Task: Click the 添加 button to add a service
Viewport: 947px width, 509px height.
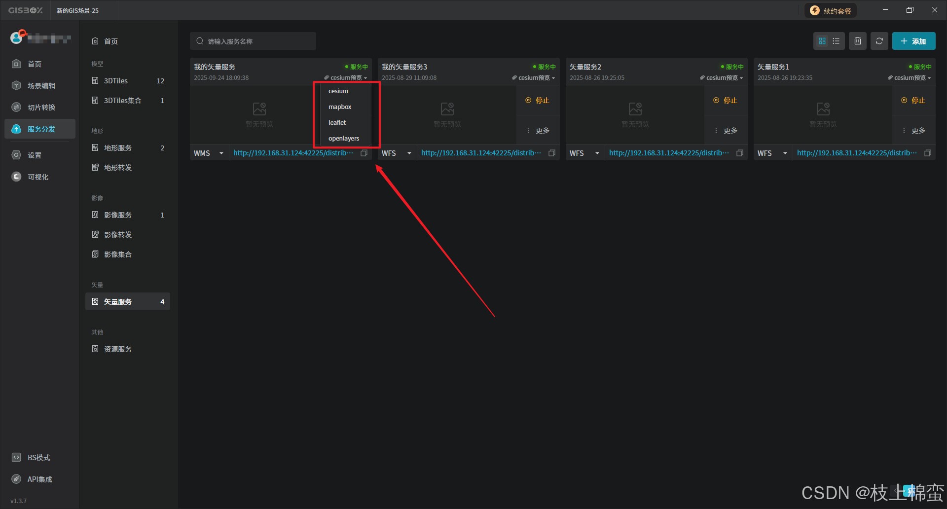Action: click(x=914, y=41)
